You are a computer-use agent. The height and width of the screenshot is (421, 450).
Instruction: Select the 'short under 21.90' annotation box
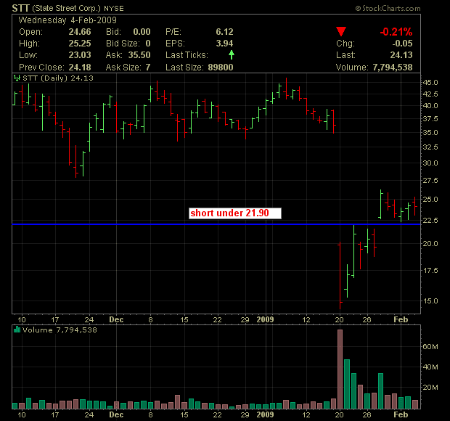pyautogui.click(x=235, y=213)
